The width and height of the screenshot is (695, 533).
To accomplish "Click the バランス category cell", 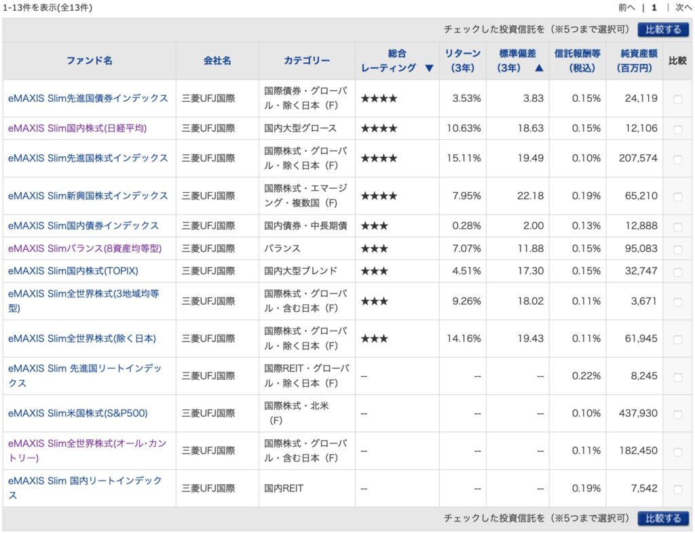I will (x=282, y=249).
